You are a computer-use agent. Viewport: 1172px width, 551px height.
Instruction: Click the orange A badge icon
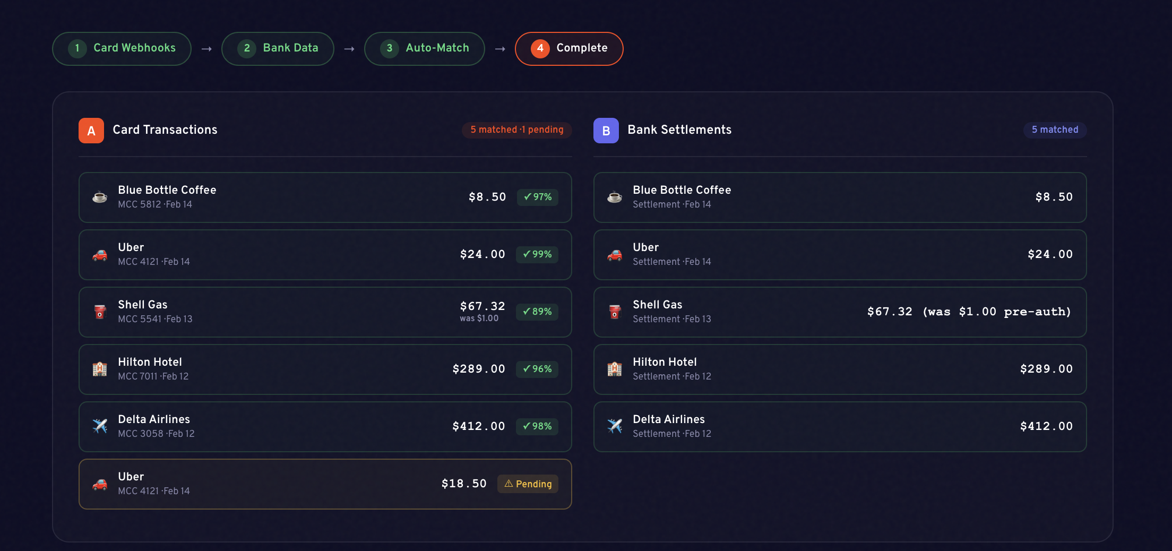pyautogui.click(x=91, y=131)
